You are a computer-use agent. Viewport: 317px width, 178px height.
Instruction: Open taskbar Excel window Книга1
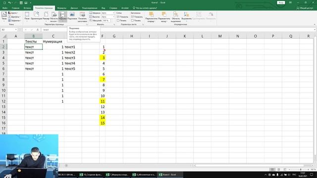point(170,175)
